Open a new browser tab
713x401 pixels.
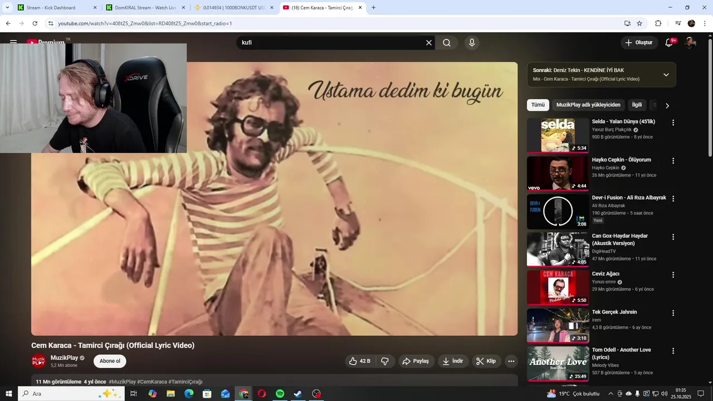(373, 8)
